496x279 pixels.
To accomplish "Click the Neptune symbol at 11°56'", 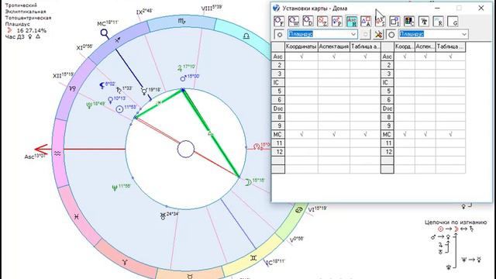I will pos(115,188).
